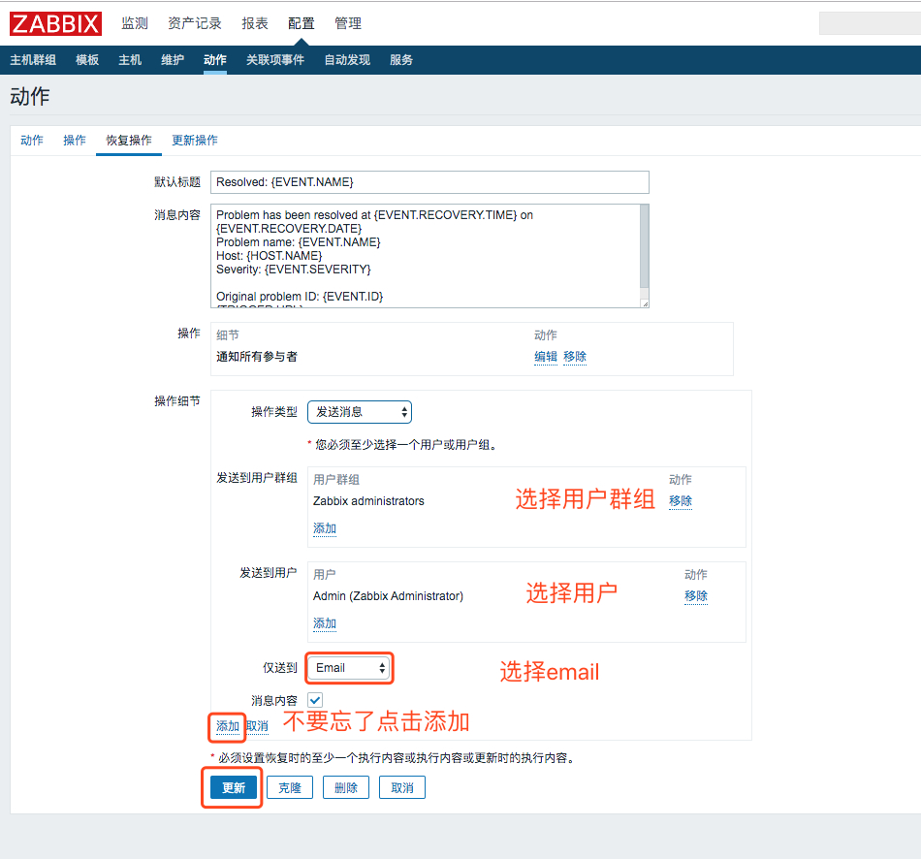
Task: Click the 通知所有参与者 detail text
Action: (257, 357)
